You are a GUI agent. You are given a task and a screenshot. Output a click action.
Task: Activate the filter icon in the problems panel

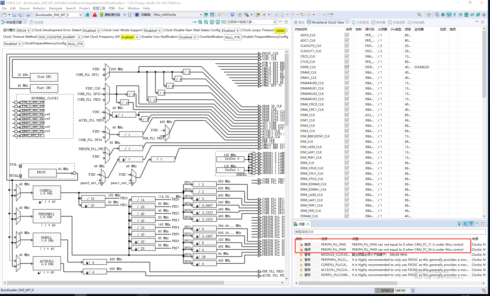click(x=471, y=224)
